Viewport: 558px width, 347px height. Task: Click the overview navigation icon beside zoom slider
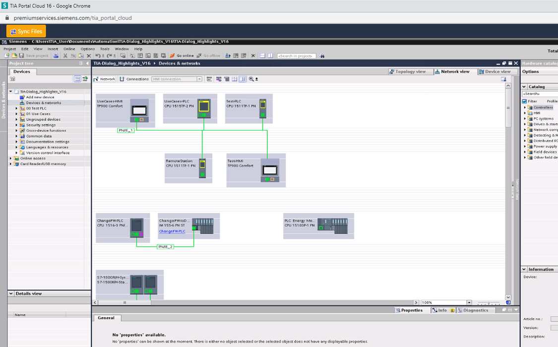click(508, 302)
